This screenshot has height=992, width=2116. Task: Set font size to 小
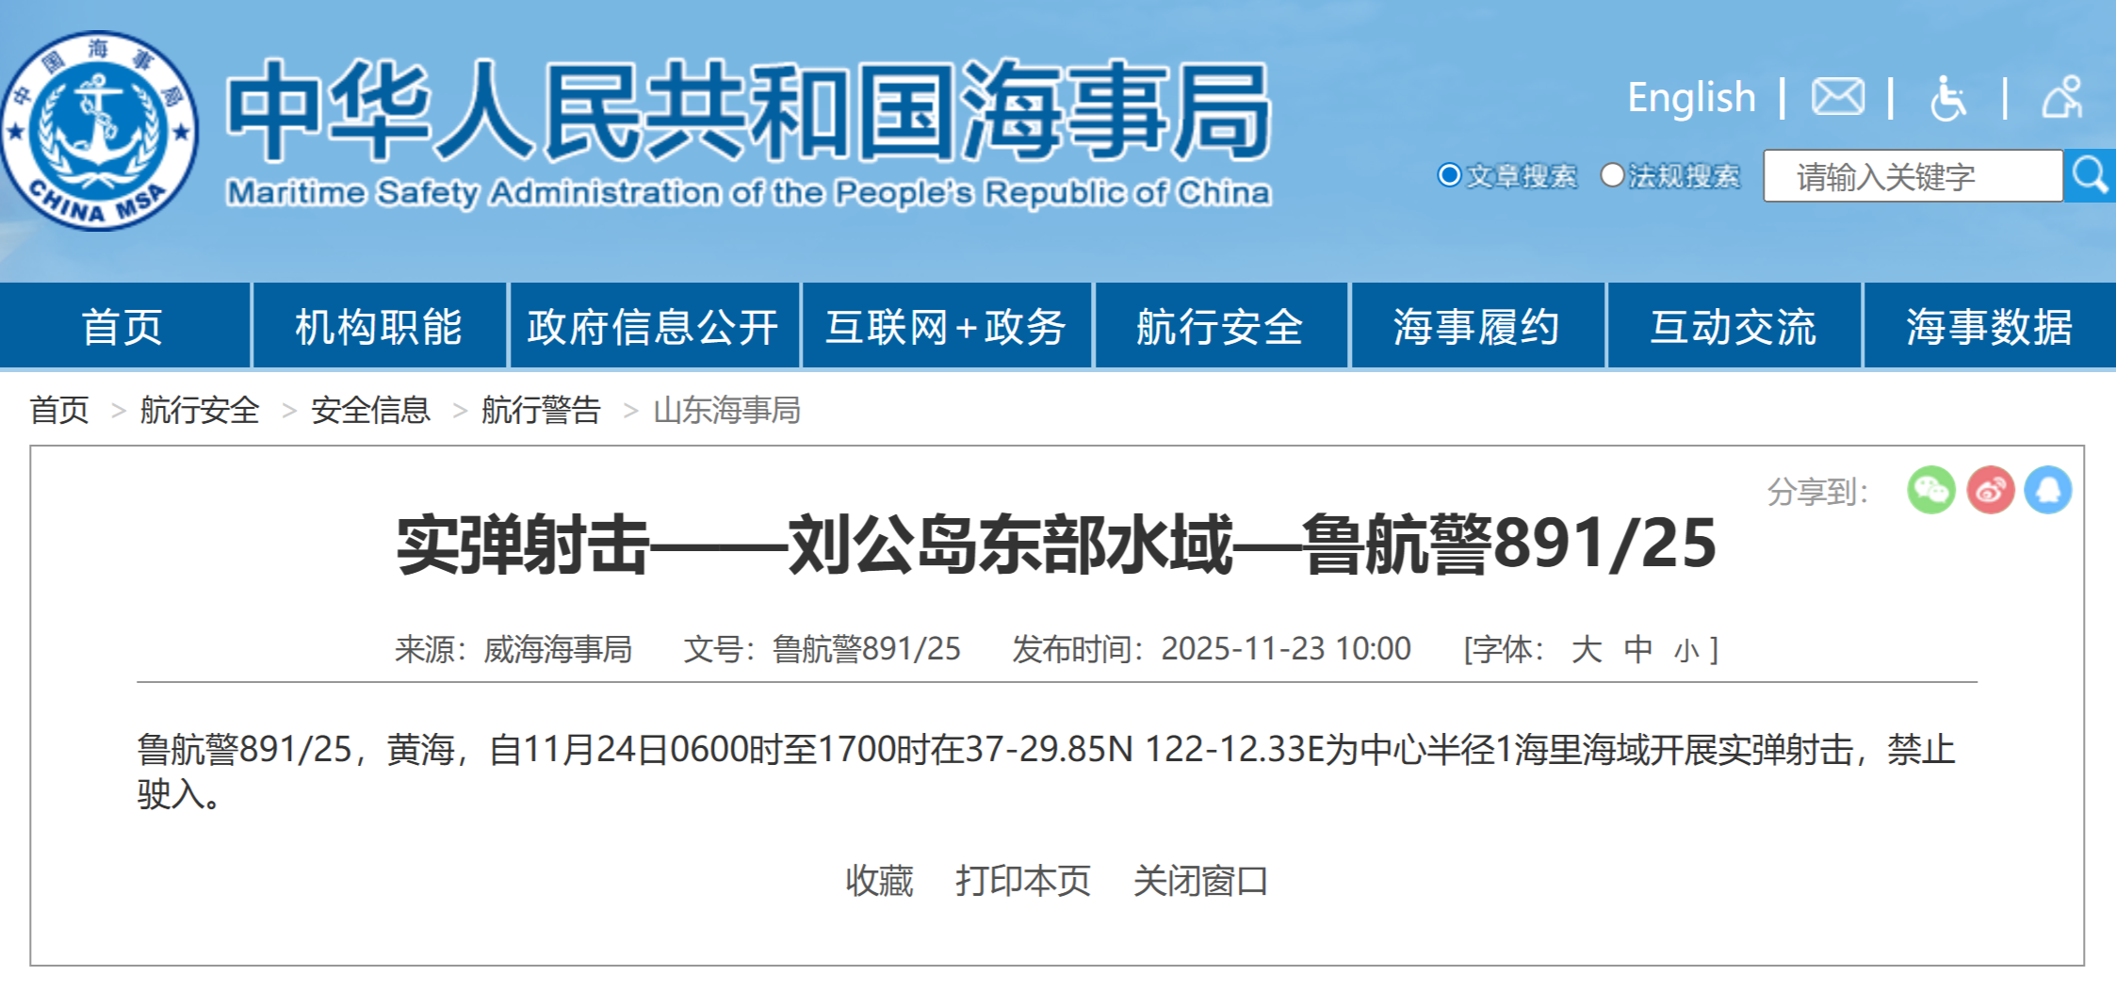[x=1686, y=650]
